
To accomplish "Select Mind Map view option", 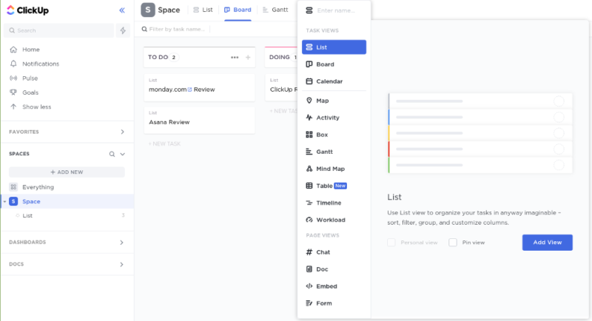I will coord(334,169).
